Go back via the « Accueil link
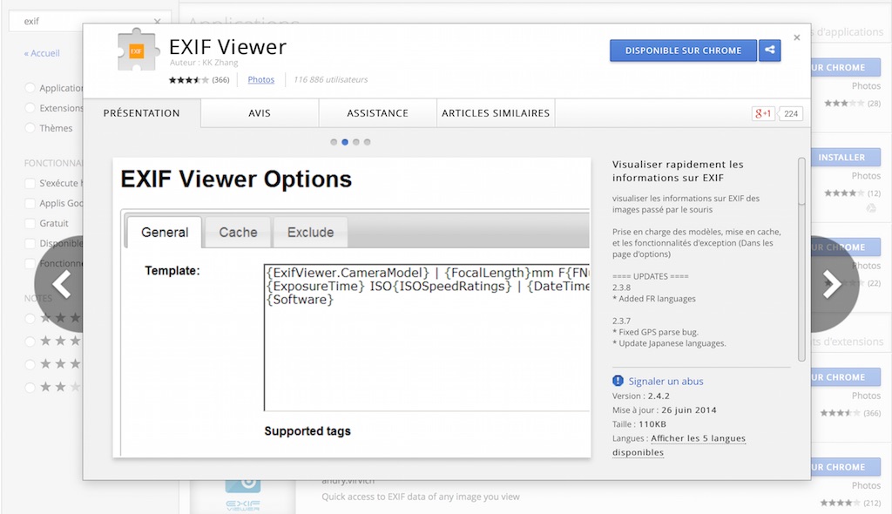 coord(42,53)
